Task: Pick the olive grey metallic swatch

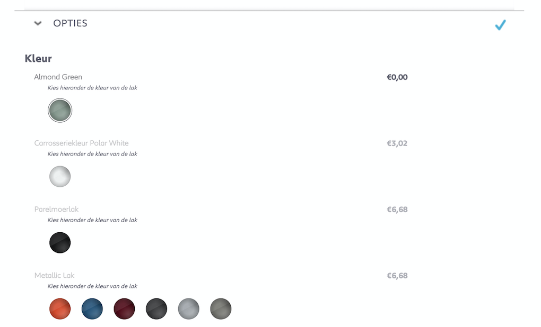Action: (221, 309)
